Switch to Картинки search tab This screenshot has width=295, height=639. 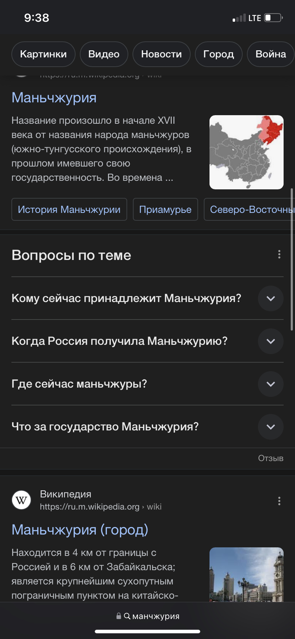[x=43, y=54]
